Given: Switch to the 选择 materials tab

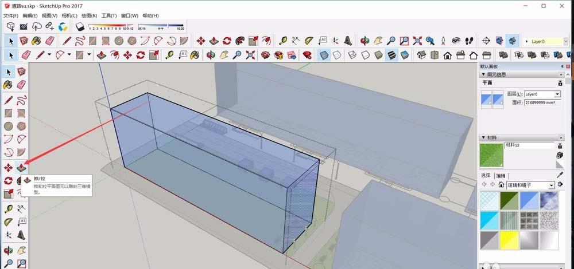Looking at the screenshot, I should [486, 176].
